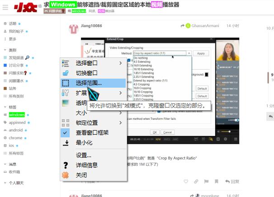This screenshot has height=197, width=274.
Task: Click Jiang10086's avatar in first post
Action: pos(73,28)
